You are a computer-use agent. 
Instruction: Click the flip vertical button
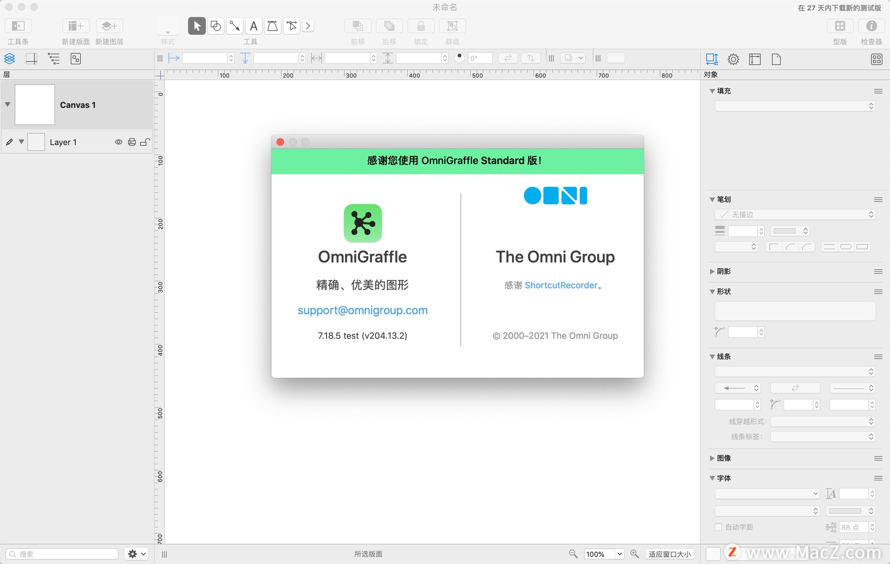click(x=531, y=58)
